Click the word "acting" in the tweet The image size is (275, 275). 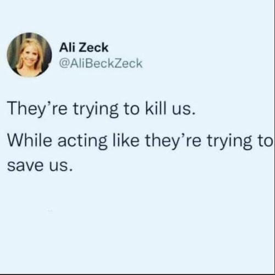(x=82, y=142)
